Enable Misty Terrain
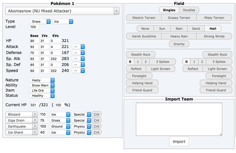 click(214, 18)
